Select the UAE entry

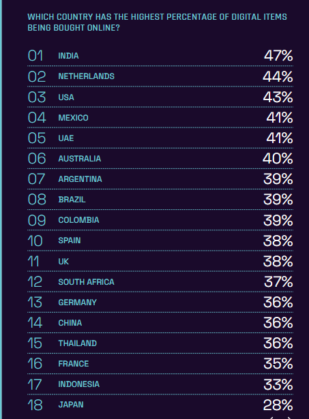(66, 138)
